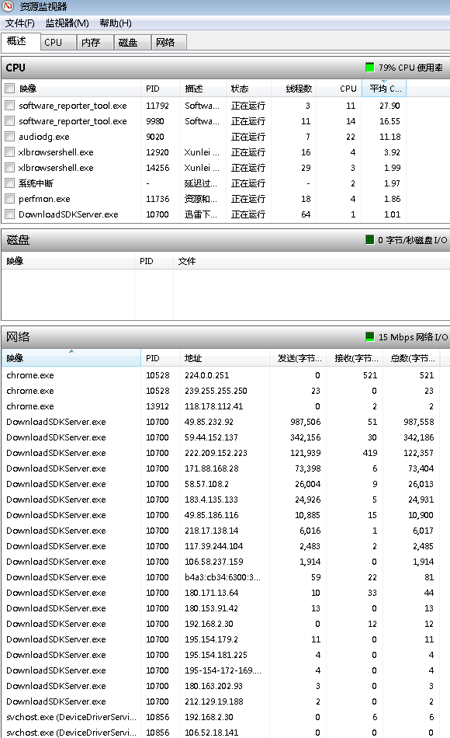This screenshot has height=738, width=450.
Task: Sort network list by 接收(字节... column header
Action: click(355, 357)
